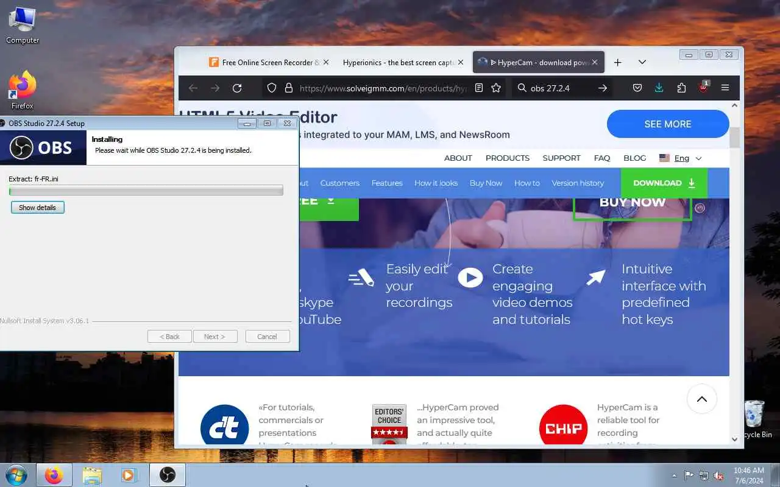The height and width of the screenshot is (487, 780).
Task: Open Windows Explorer from the taskbar
Action: [x=92, y=475]
